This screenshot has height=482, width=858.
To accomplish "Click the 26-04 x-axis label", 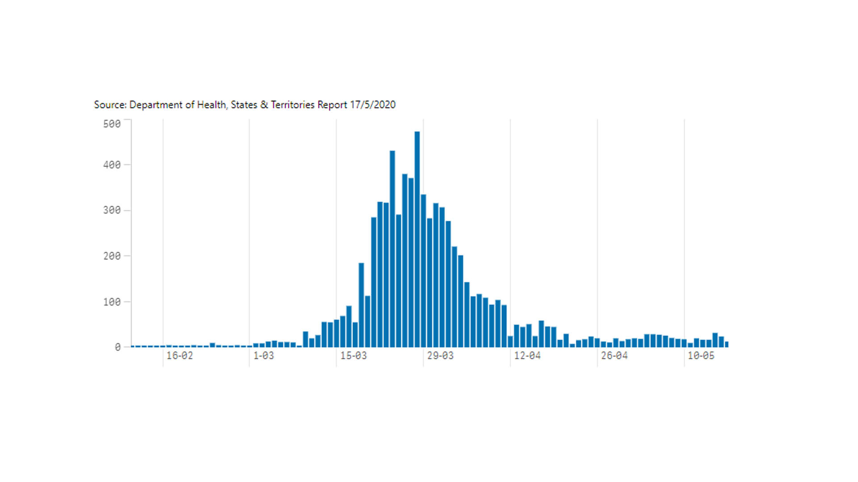I will tap(614, 356).
